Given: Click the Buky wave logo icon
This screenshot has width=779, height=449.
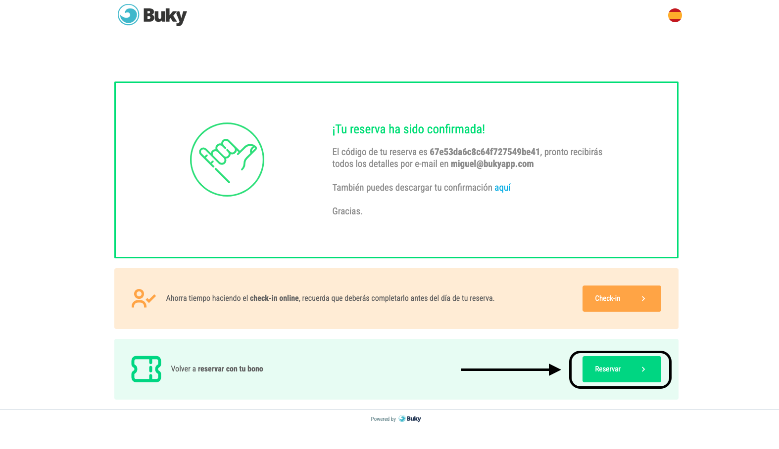Looking at the screenshot, I should click(x=128, y=15).
